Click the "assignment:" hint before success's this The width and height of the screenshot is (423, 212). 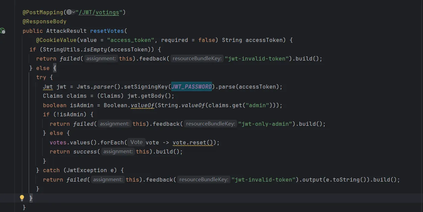pos(118,151)
